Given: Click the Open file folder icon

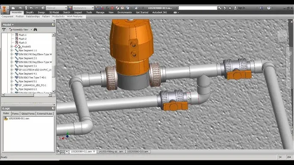Looking at the screenshot, I should pos(21,8).
